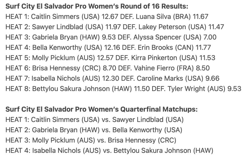Screen dimensions: 247x158
Task: Select the Isabella Nichols 12.30 result line
Action: [x=113, y=78]
